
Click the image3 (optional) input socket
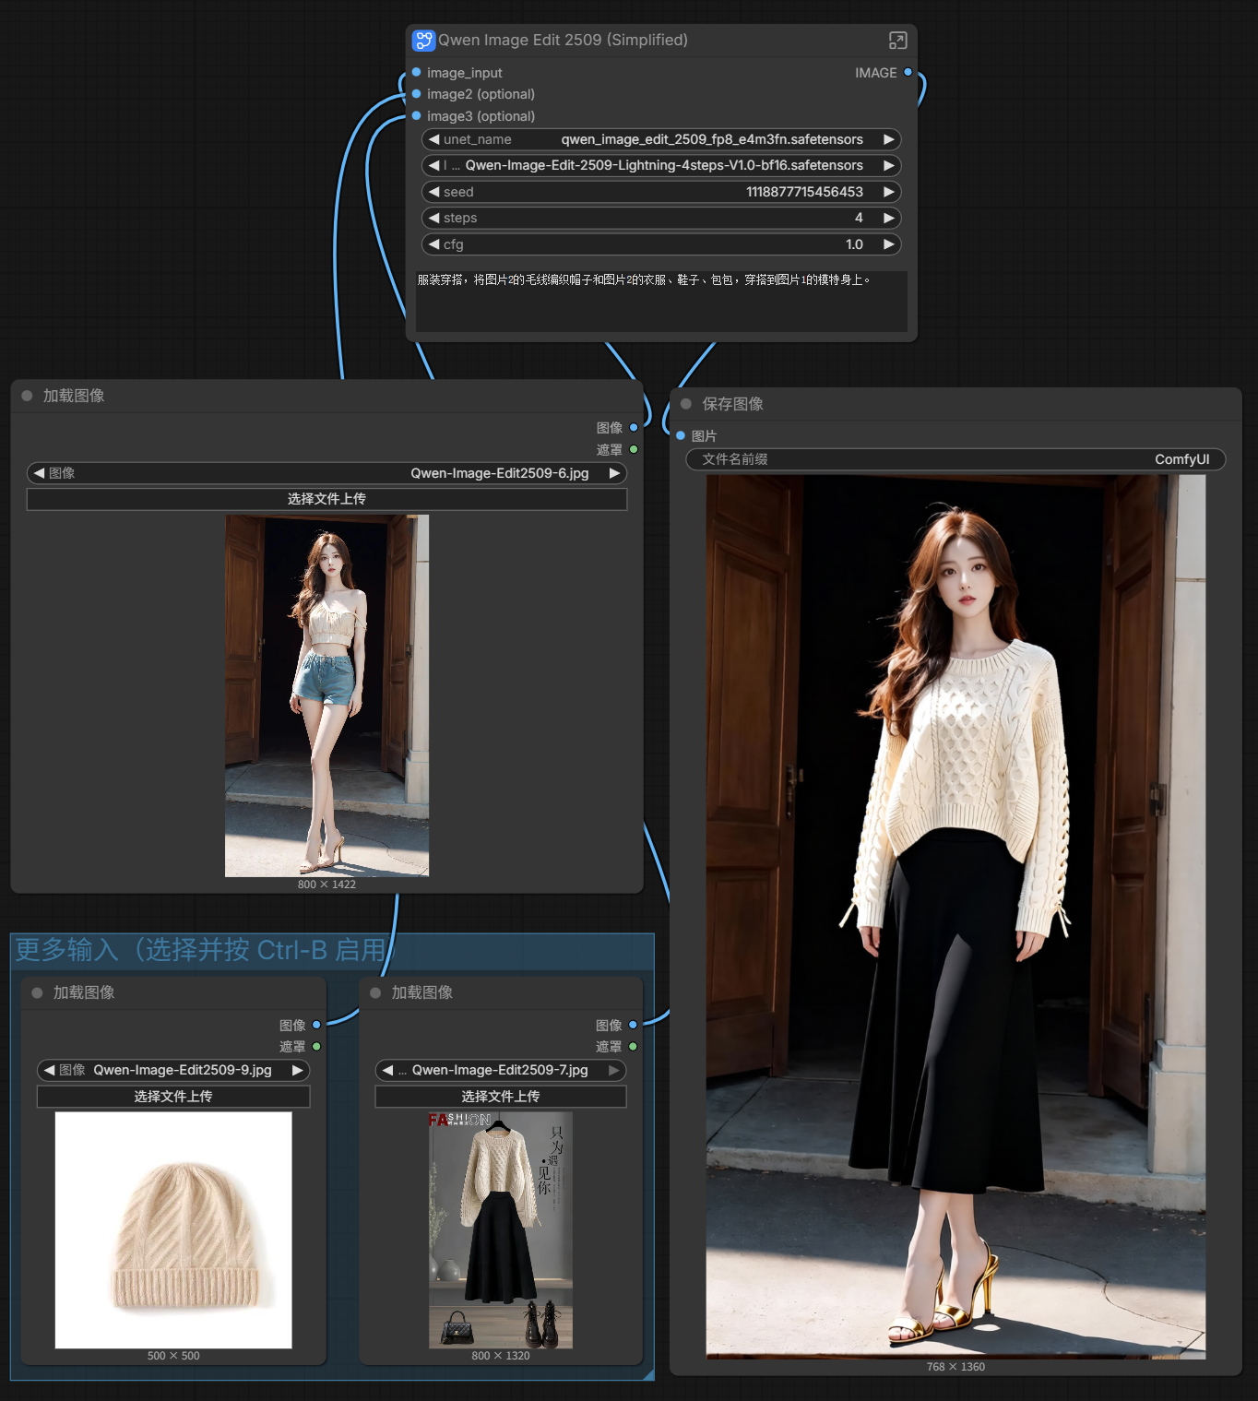tap(417, 116)
